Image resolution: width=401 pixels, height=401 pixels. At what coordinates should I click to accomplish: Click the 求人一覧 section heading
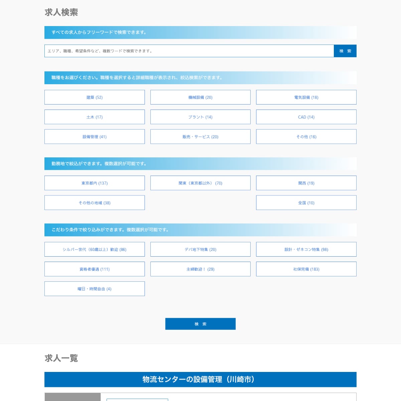coord(61,358)
